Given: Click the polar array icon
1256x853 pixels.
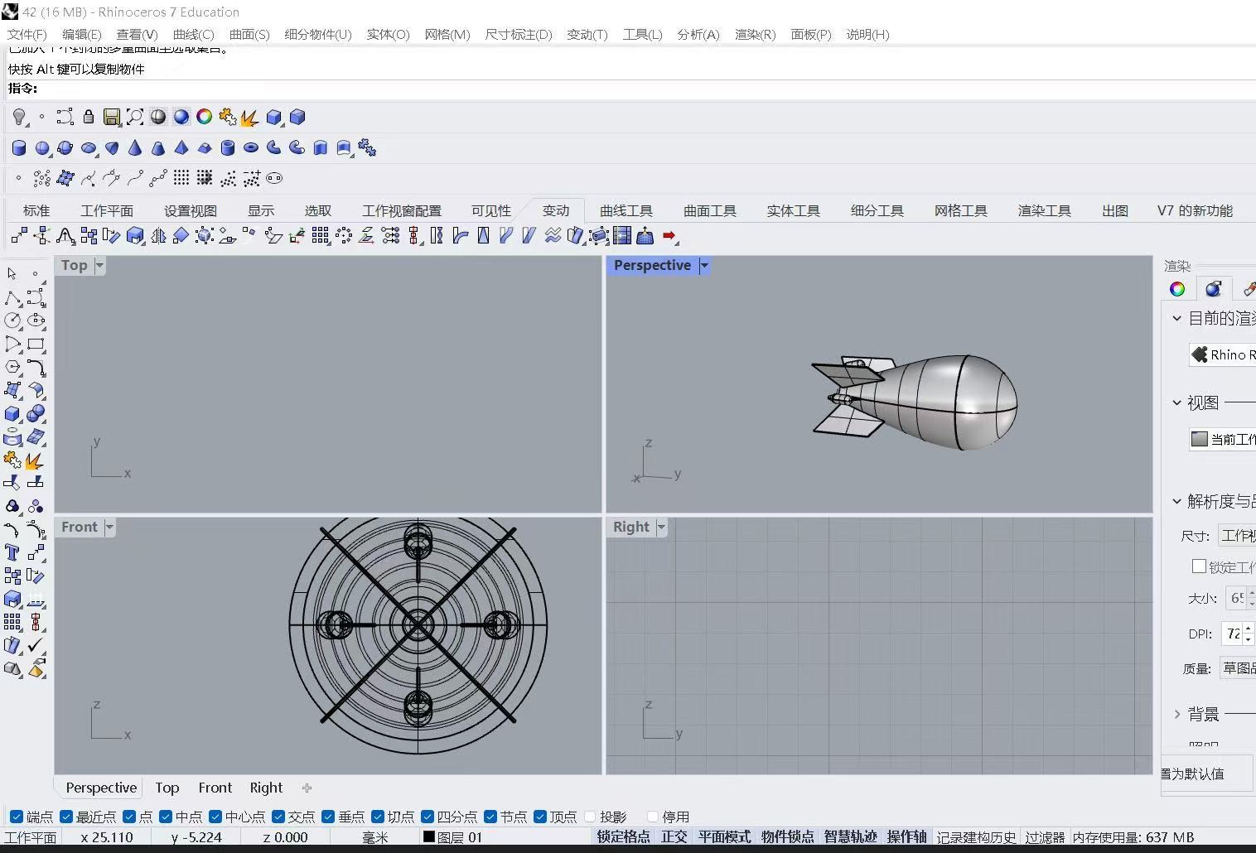Looking at the screenshot, I should (x=344, y=236).
